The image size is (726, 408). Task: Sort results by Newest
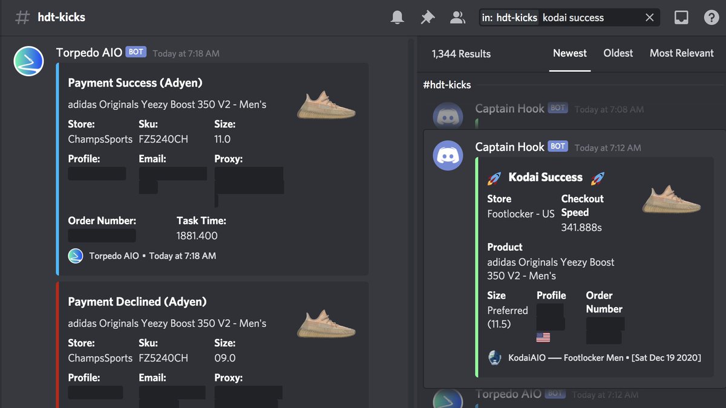click(x=570, y=53)
